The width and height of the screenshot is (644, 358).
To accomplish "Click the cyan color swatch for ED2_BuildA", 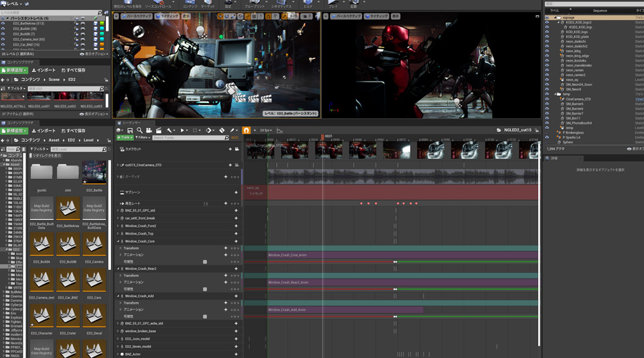I will (x=102, y=29).
